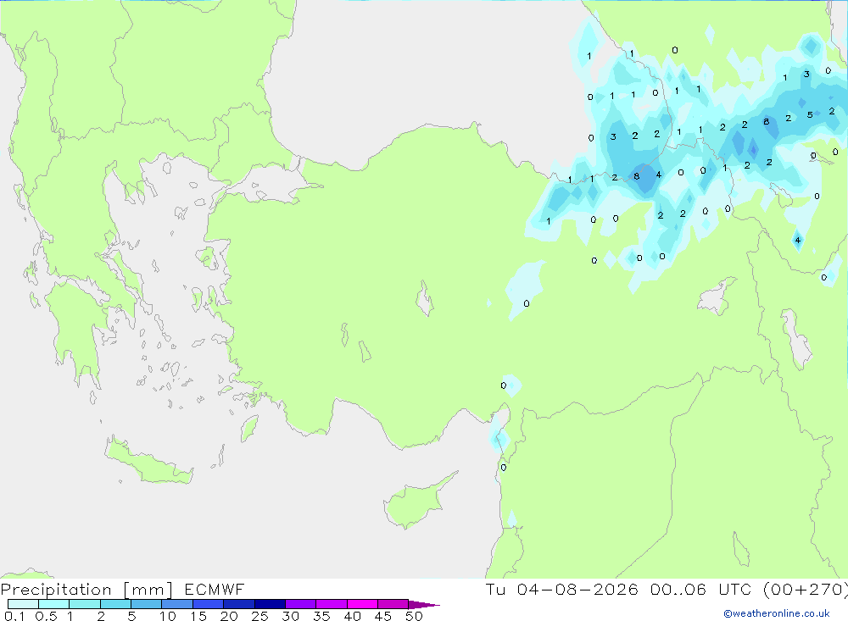
Task: Click the 40–45 mm magenta legend swatch
Action: 362,604
